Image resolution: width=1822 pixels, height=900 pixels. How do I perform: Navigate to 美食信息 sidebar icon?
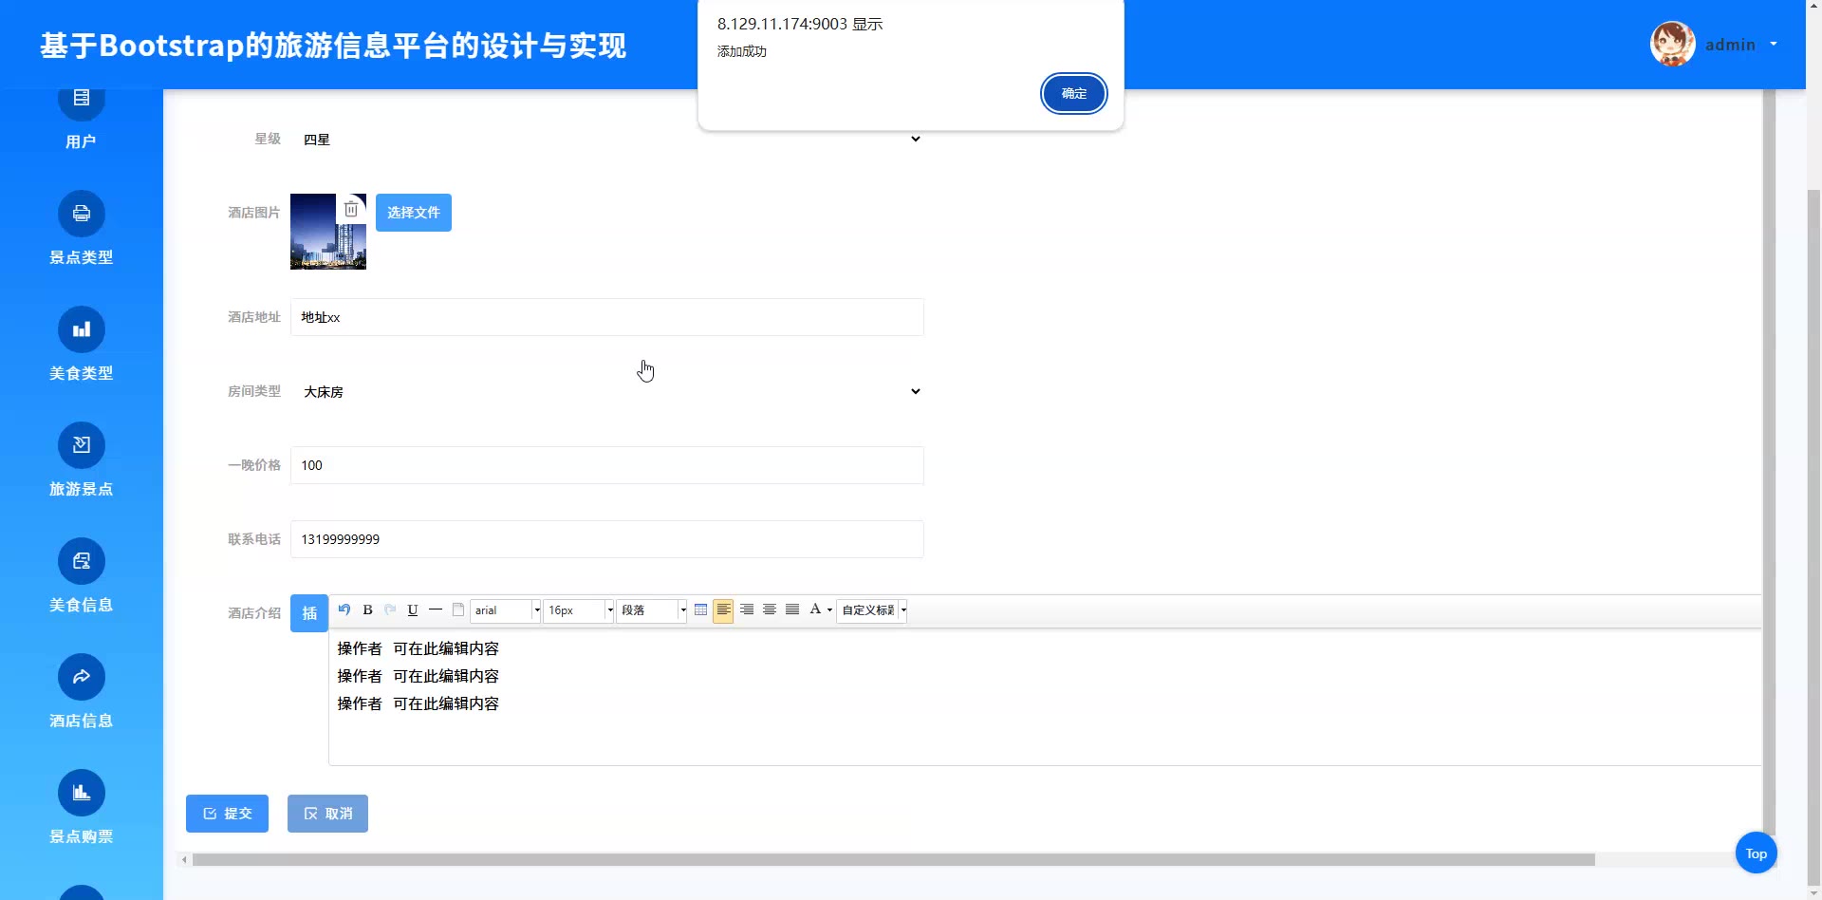pos(82,561)
